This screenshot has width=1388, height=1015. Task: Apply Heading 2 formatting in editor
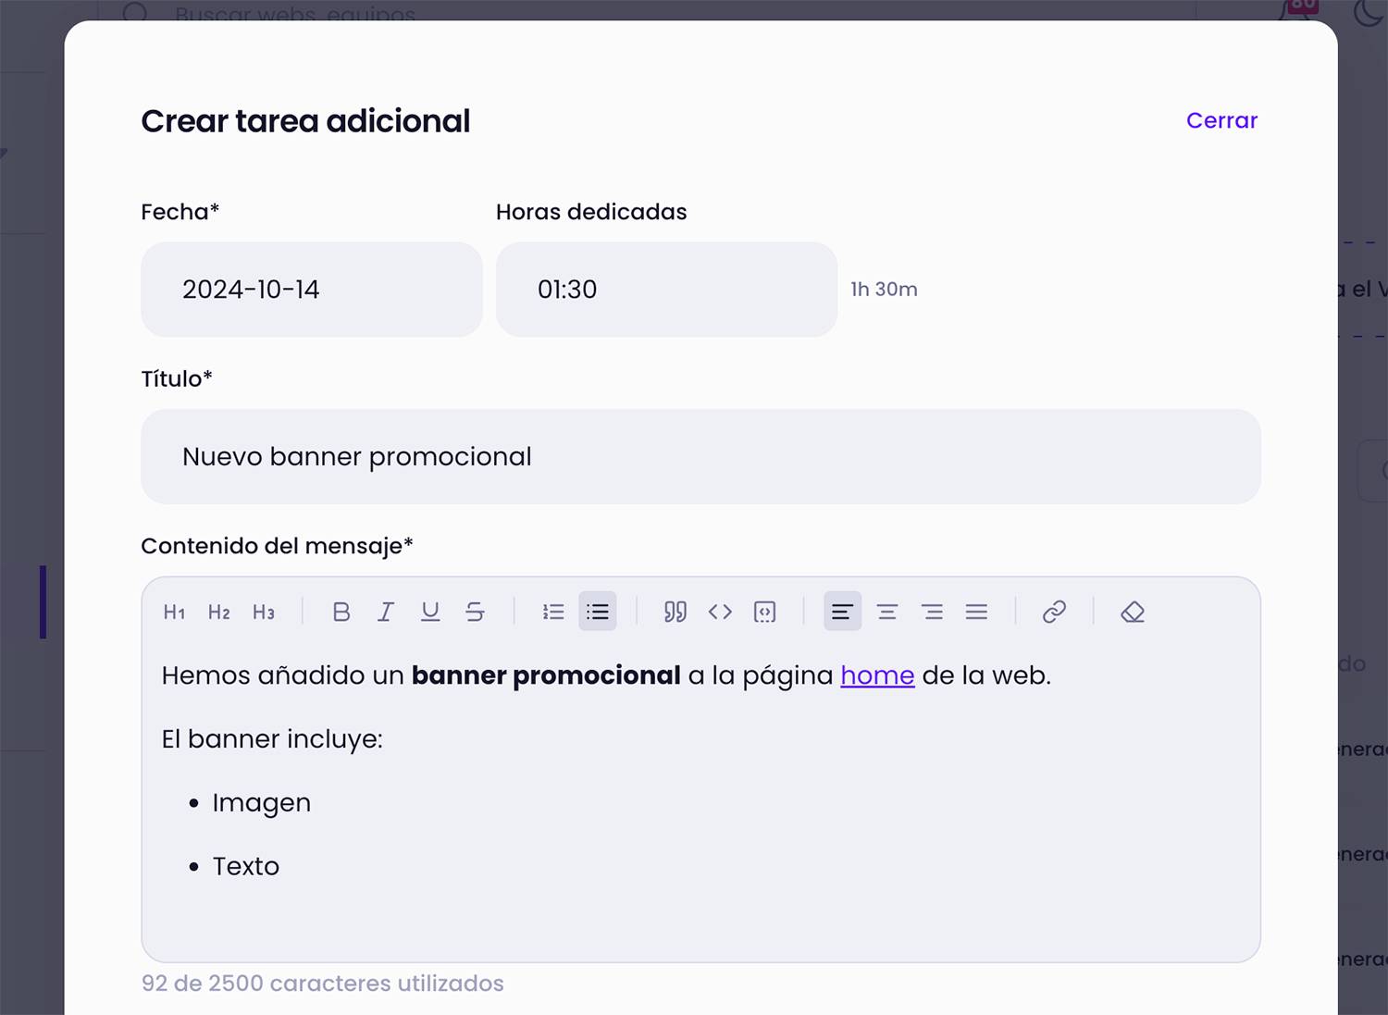pyautogui.click(x=219, y=612)
